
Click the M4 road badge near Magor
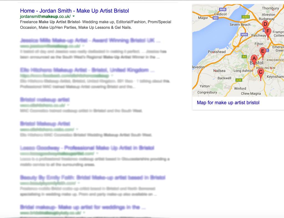coord(215,18)
